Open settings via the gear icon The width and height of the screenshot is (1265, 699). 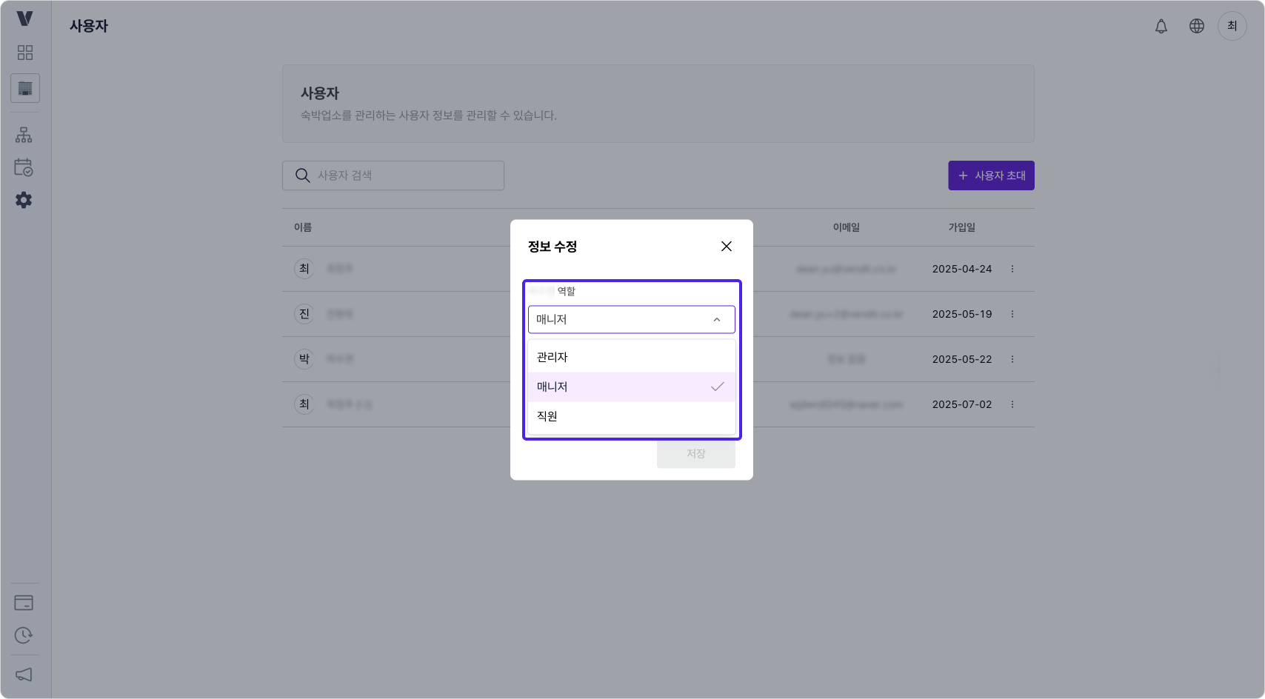click(x=24, y=200)
